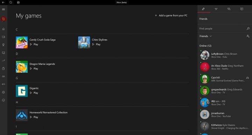Open the Connect console sidebar icon
The image size is (252, 135).
(x=3, y=84)
